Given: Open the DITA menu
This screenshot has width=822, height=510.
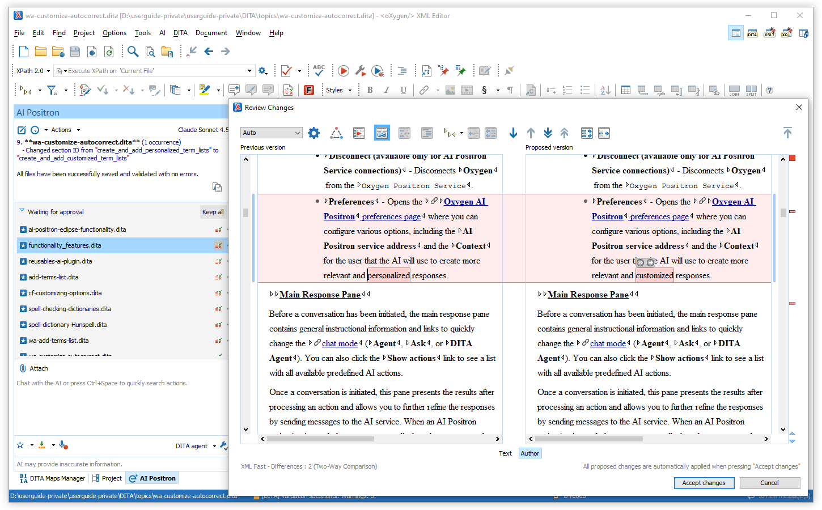Looking at the screenshot, I should pos(180,33).
